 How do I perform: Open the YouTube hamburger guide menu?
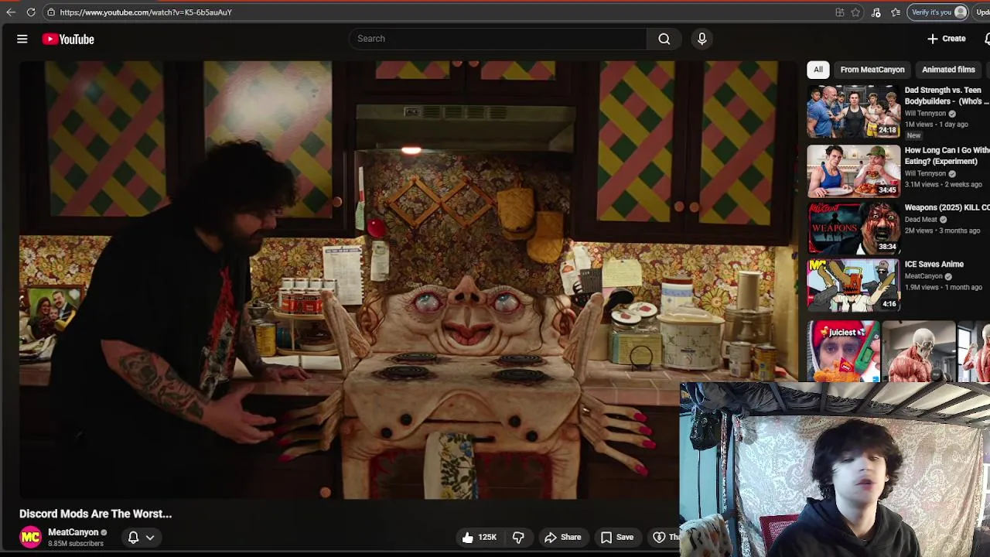[x=22, y=39]
